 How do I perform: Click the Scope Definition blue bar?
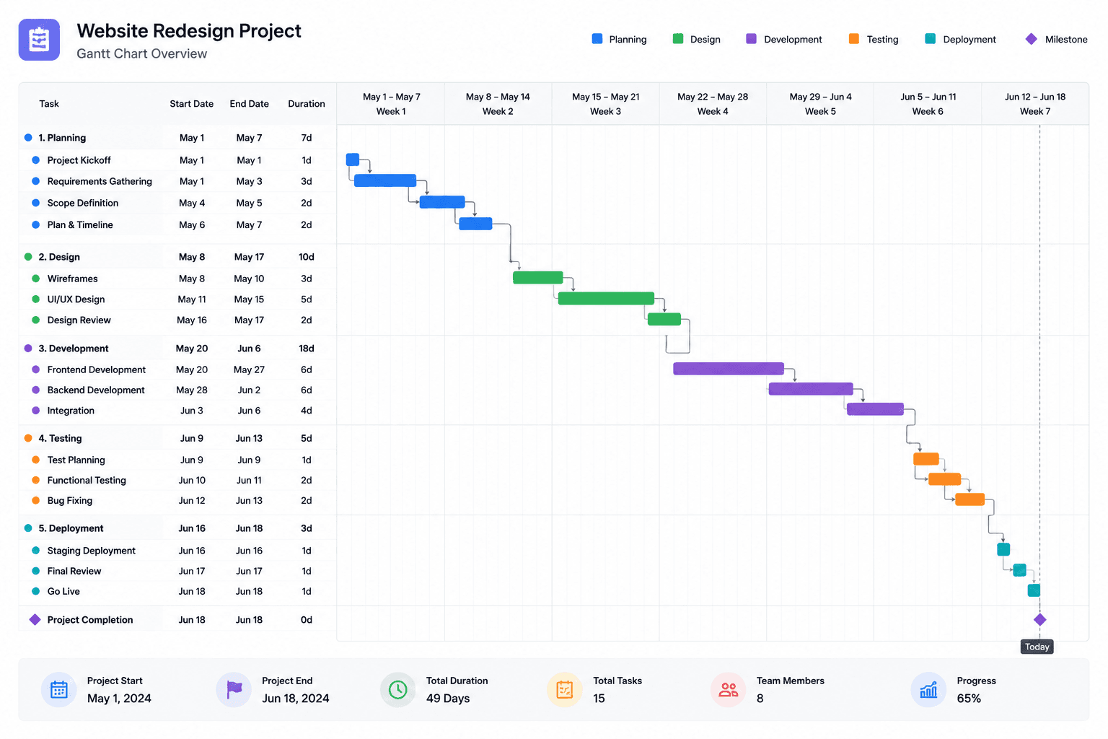click(442, 202)
